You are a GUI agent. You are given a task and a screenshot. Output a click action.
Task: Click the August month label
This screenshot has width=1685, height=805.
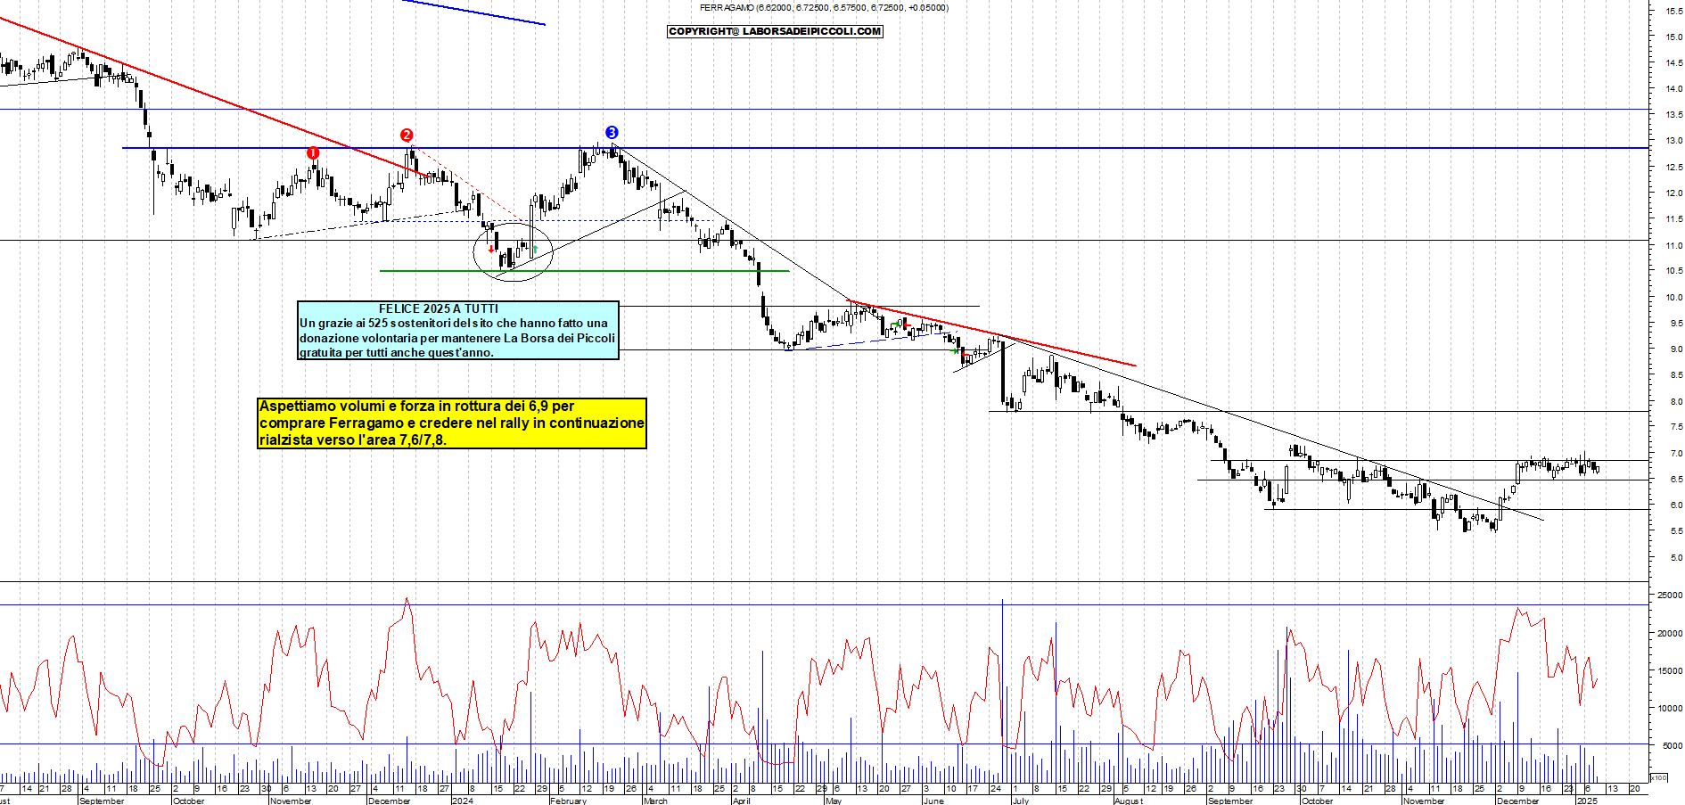click(x=1128, y=801)
